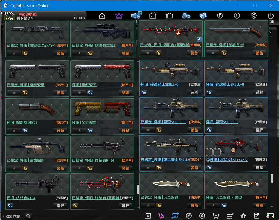The height and width of the screenshot is (220, 279).
Task: Open the 要下雪了 player name dropdown
Action: tap(25, 18)
